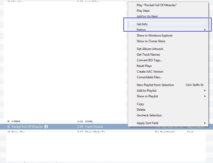Choose Play Next from the context menu
Screen dimensions: 213x163
[x=168, y=11]
